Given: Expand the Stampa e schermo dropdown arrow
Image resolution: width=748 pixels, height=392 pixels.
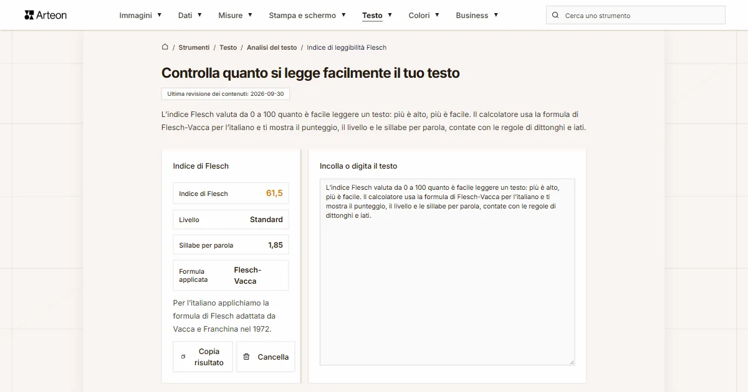Looking at the screenshot, I should pyautogui.click(x=343, y=15).
